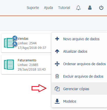
Task: Click Linhas: 2544 text
Action: coord(27,43)
